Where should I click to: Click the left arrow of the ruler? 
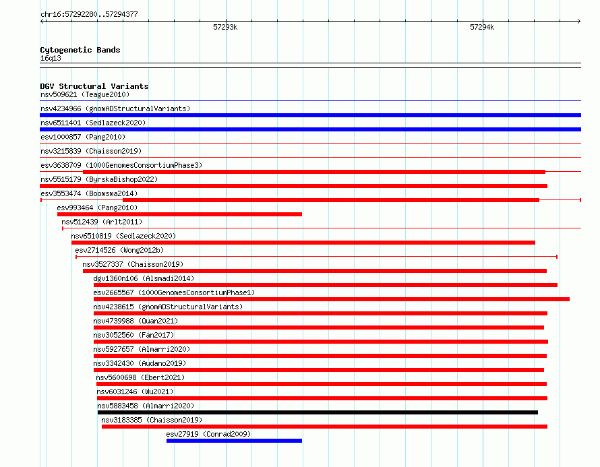click(42, 21)
